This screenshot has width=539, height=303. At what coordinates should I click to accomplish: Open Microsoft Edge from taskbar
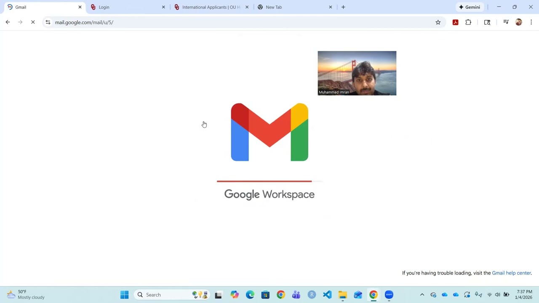(250, 295)
